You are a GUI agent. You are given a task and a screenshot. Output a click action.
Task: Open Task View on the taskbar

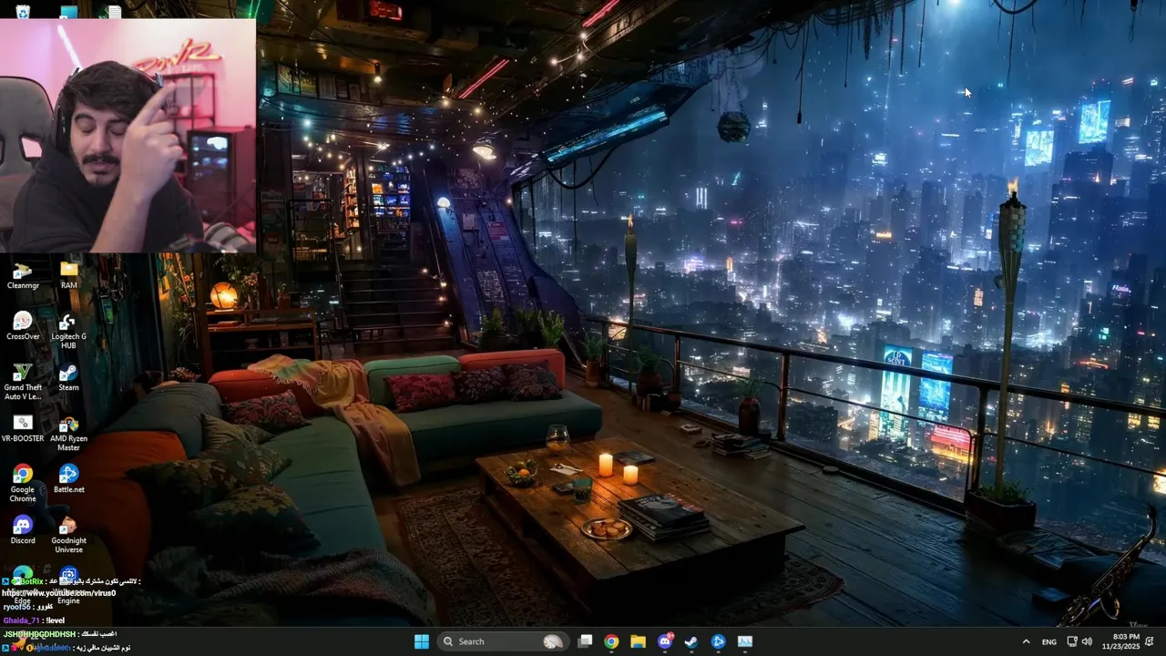(586, 641)
